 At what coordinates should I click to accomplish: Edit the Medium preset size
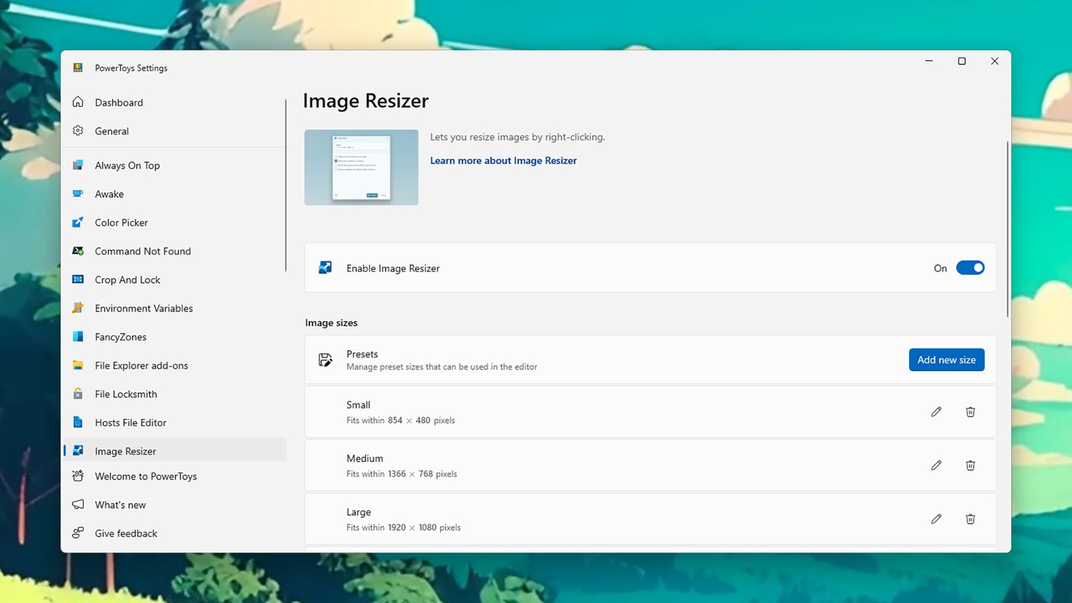point(936,466)
